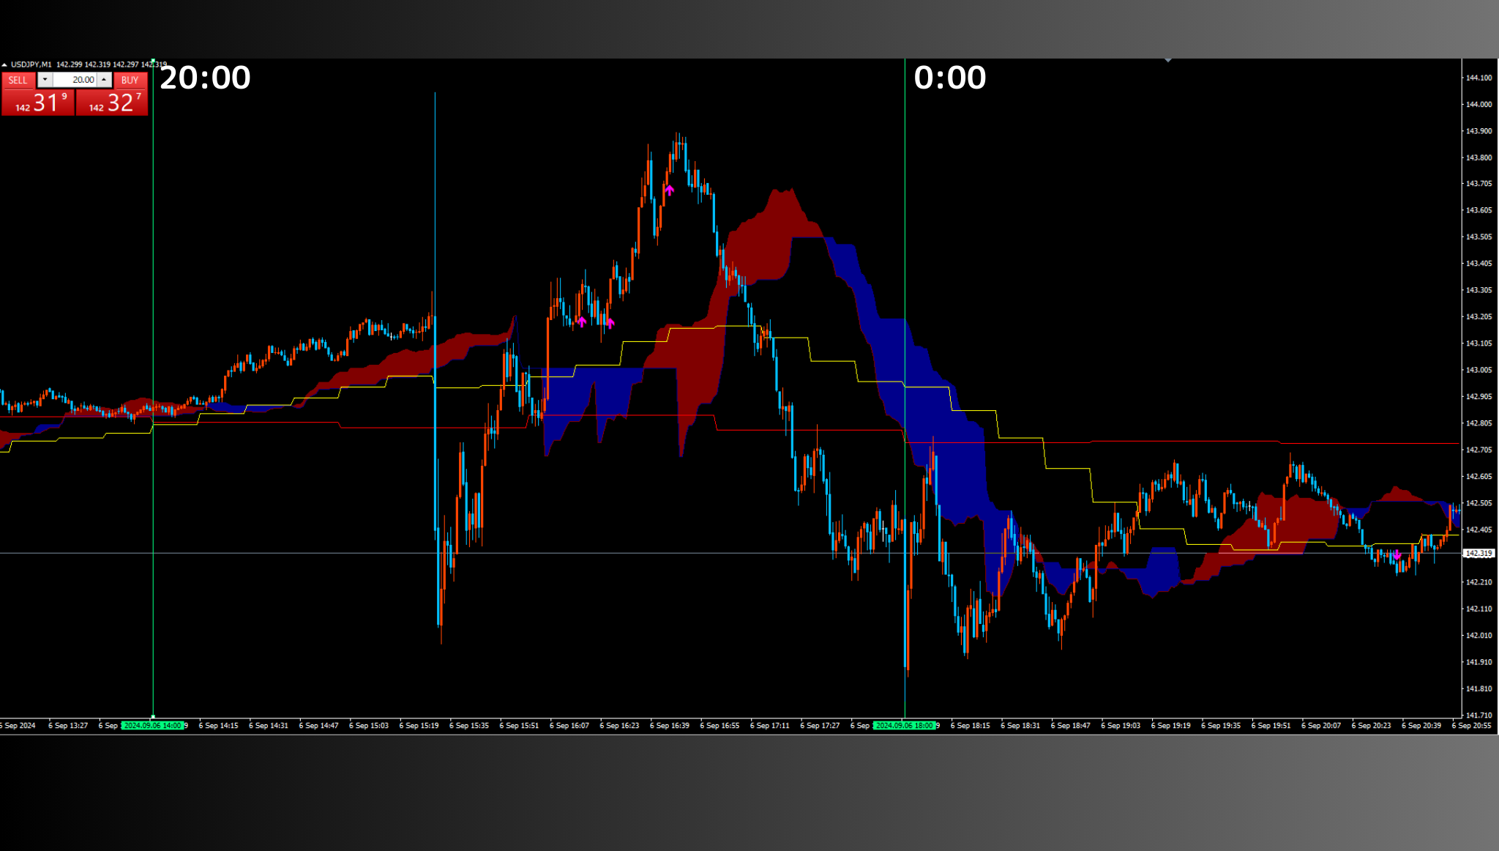Select the "0:00" text label

[x=949, y=78]
